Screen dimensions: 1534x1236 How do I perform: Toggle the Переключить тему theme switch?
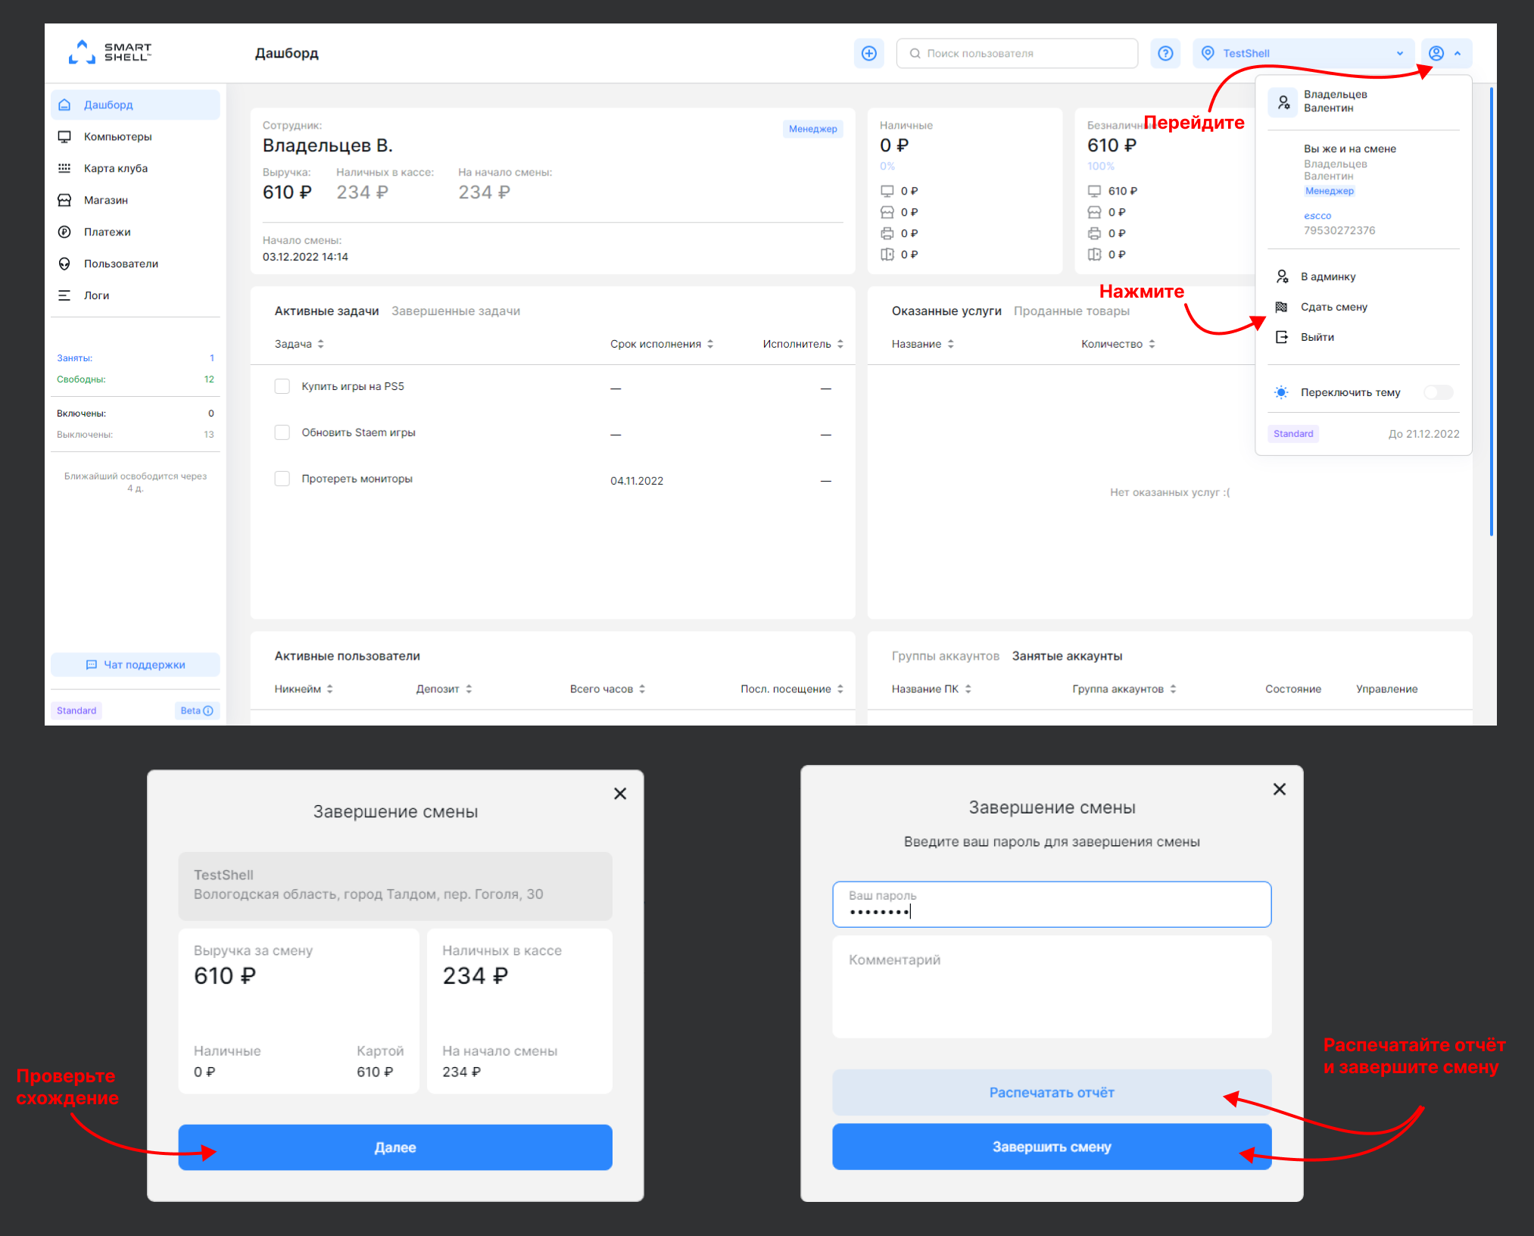(1437, 392)
